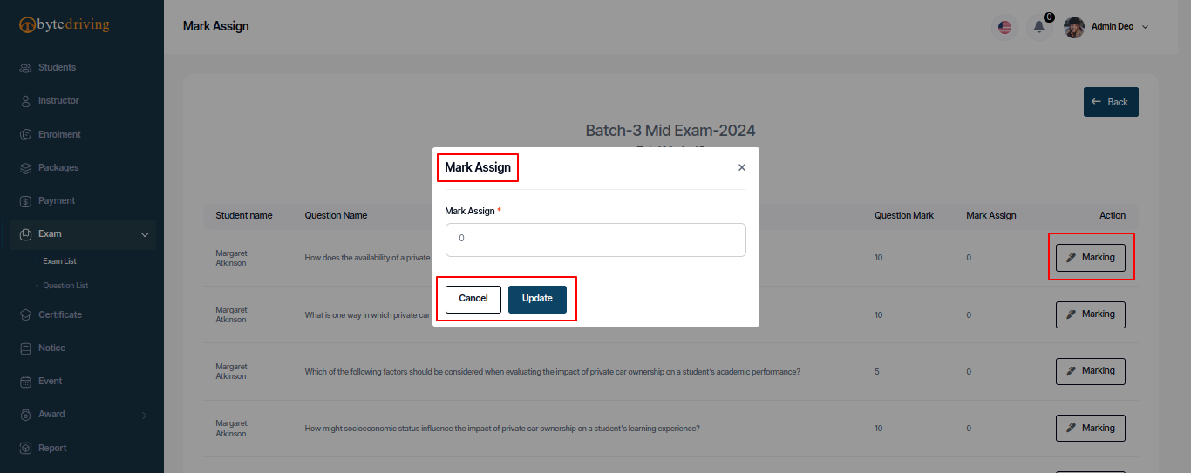The width and height of the screenshot is (1191, 473).
Task: Focus the Mark Assign input field
Action: pyautogui.click(x=595, y=240)
